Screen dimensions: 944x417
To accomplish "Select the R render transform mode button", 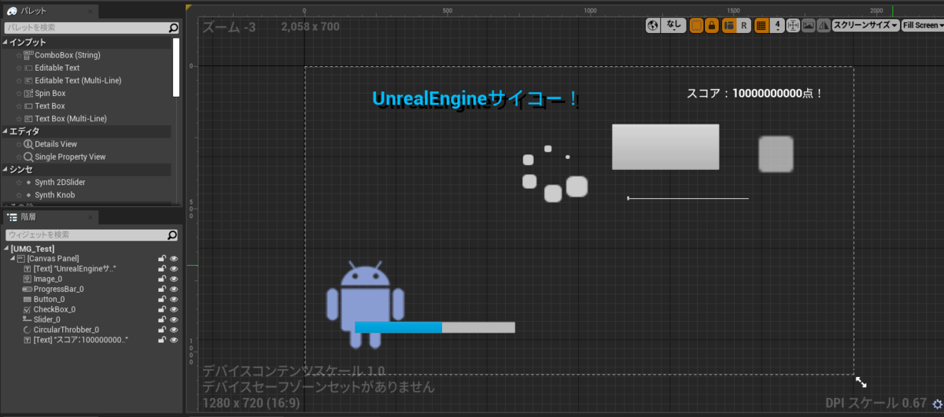I will click(x=743, y=25).
